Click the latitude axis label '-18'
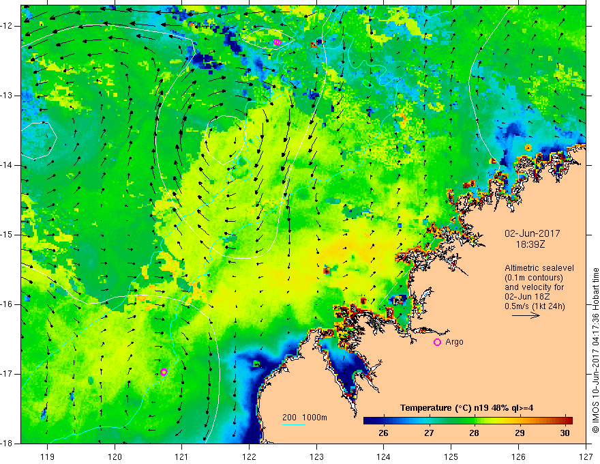The image size is (600, 464). click(x=7, y=444)
